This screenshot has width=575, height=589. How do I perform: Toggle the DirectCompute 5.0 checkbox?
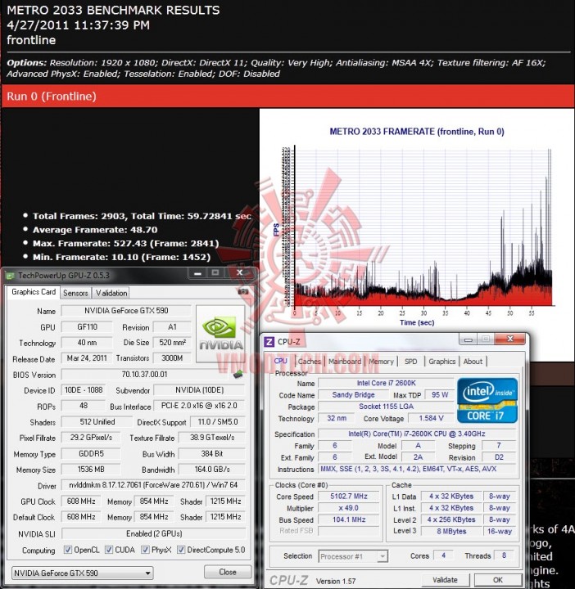pos(181,550)
